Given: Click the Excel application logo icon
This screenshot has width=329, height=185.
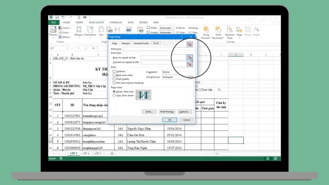Looking at the screenshot, I should 51,17.
